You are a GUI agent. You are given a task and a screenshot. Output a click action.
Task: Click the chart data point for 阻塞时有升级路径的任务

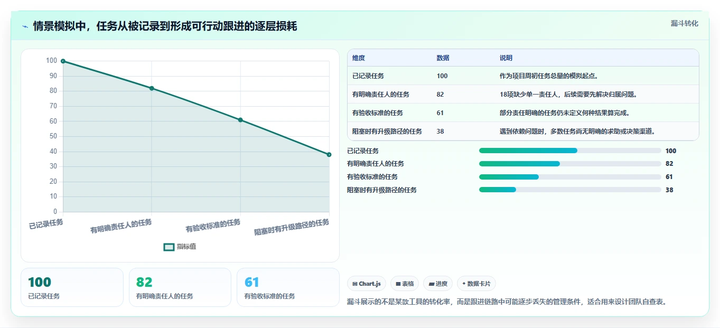click(329, 155)
